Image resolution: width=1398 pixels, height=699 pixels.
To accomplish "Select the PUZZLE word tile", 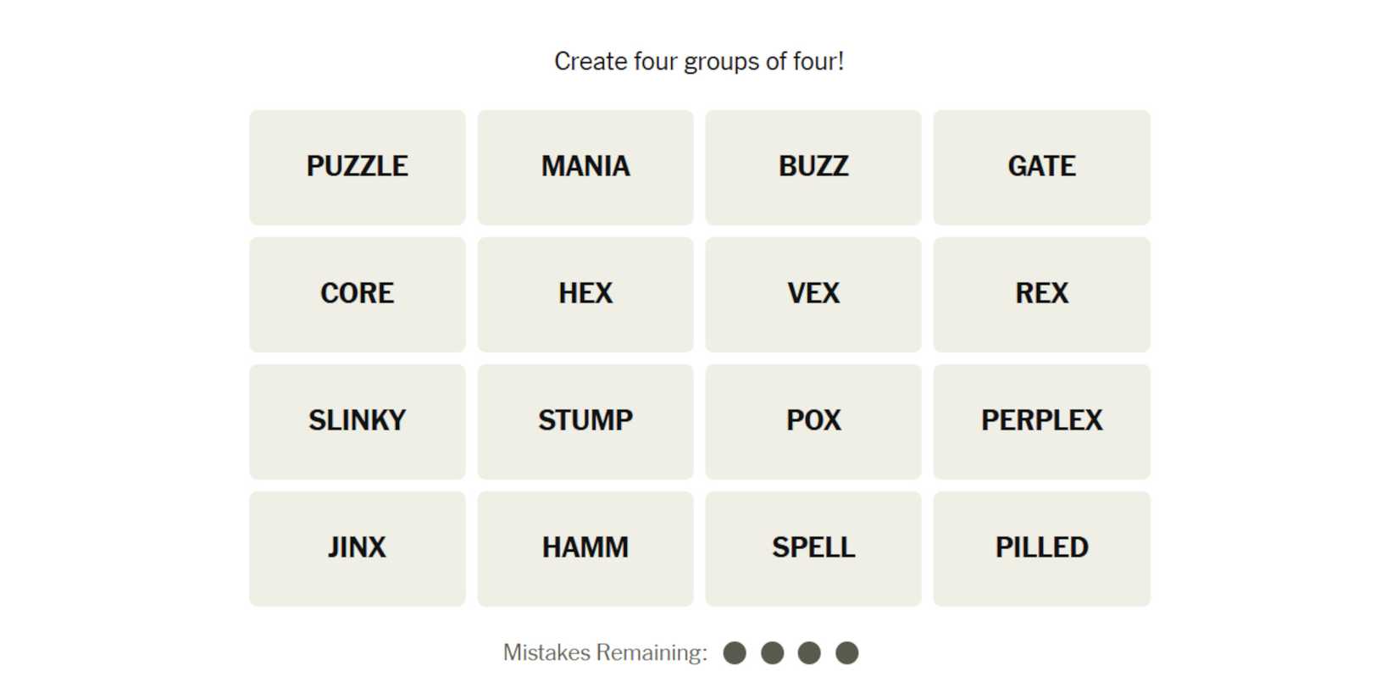I will 357,167.
